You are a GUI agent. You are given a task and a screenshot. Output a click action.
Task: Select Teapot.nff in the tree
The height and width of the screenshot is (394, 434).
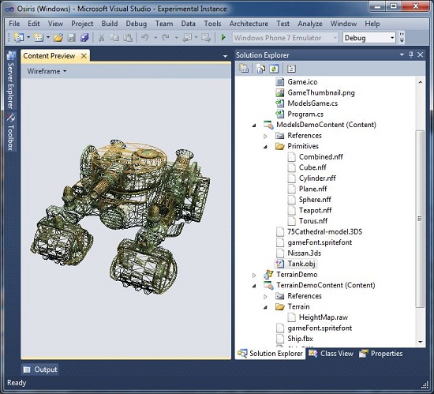[315, 210]
